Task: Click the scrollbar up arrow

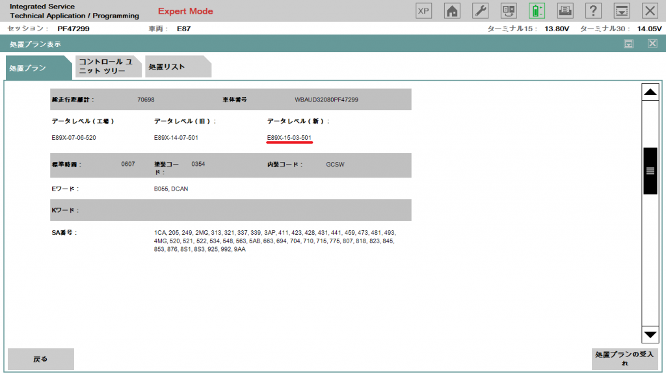Action: [x=650, y=92]
